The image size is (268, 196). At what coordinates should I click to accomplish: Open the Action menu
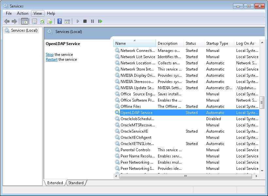(23, 13)
